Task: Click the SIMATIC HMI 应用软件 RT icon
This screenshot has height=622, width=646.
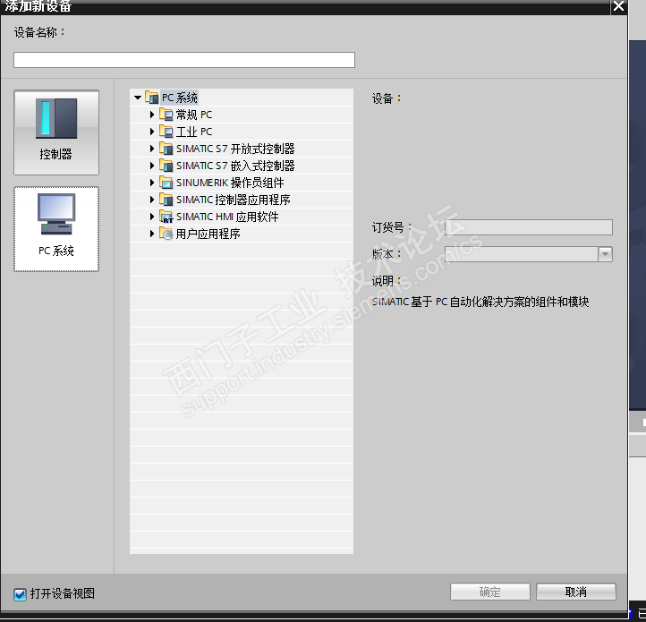Action: [166, 217]
